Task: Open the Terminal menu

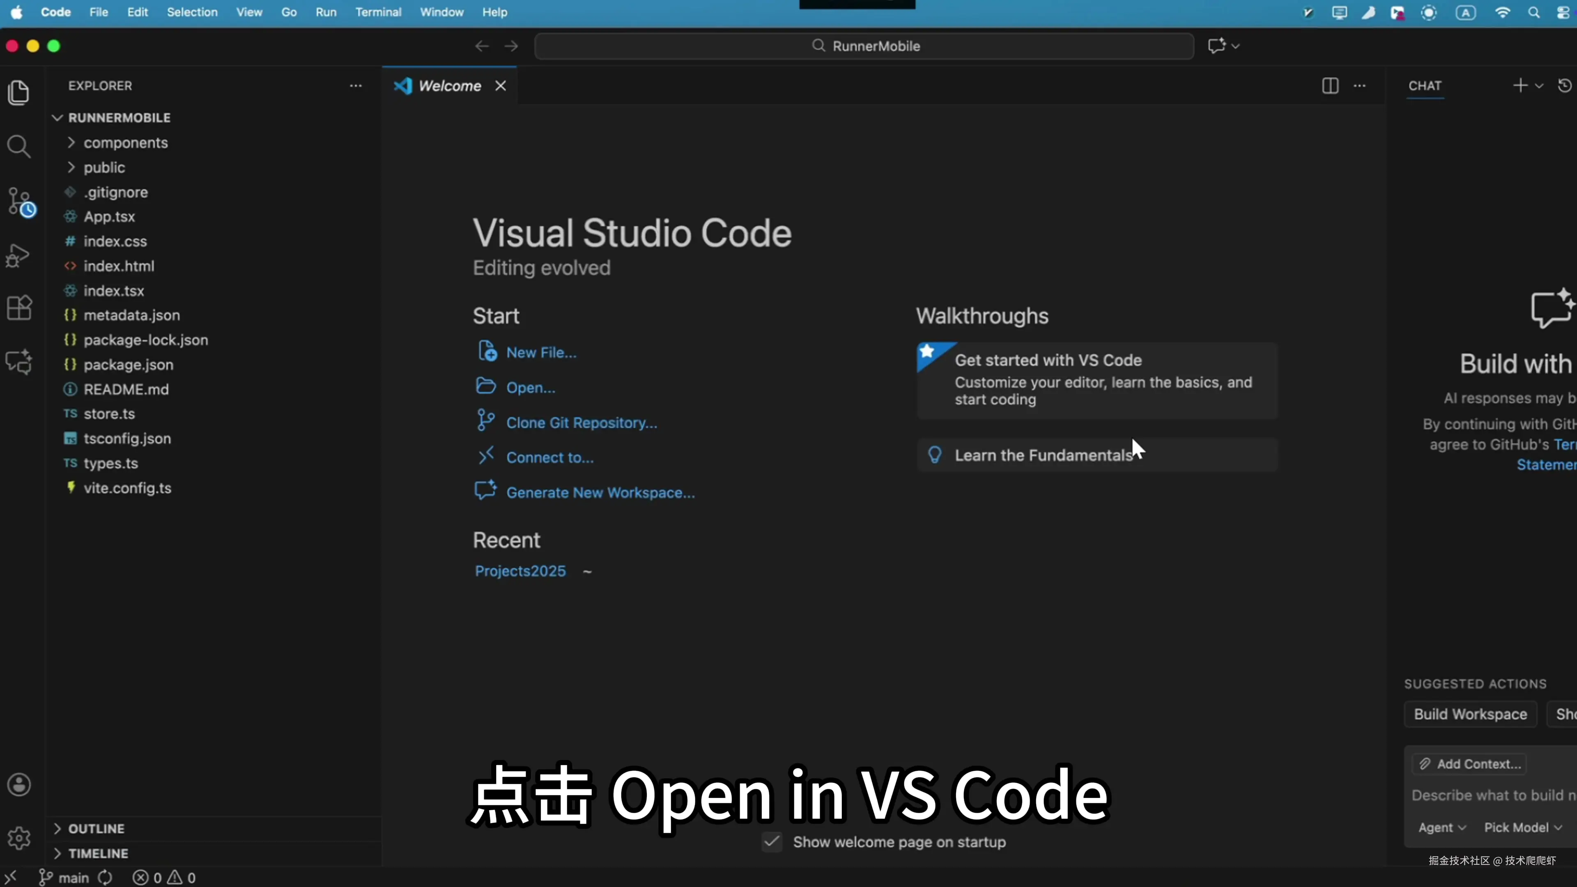Action: pos(378,12)
